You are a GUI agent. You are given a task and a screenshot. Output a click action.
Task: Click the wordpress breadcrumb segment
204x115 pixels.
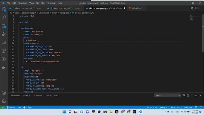(x=64, y=13)
